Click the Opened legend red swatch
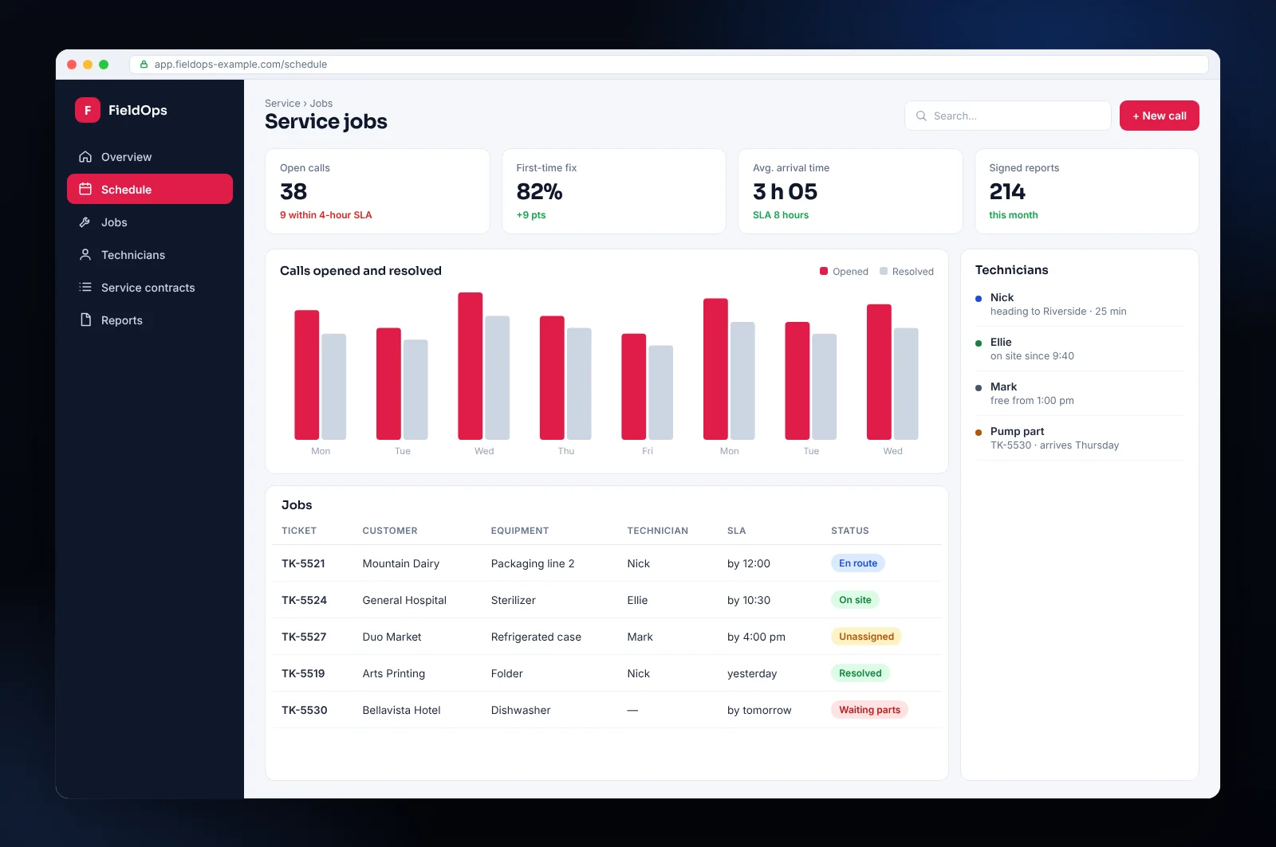 point(824,271)
